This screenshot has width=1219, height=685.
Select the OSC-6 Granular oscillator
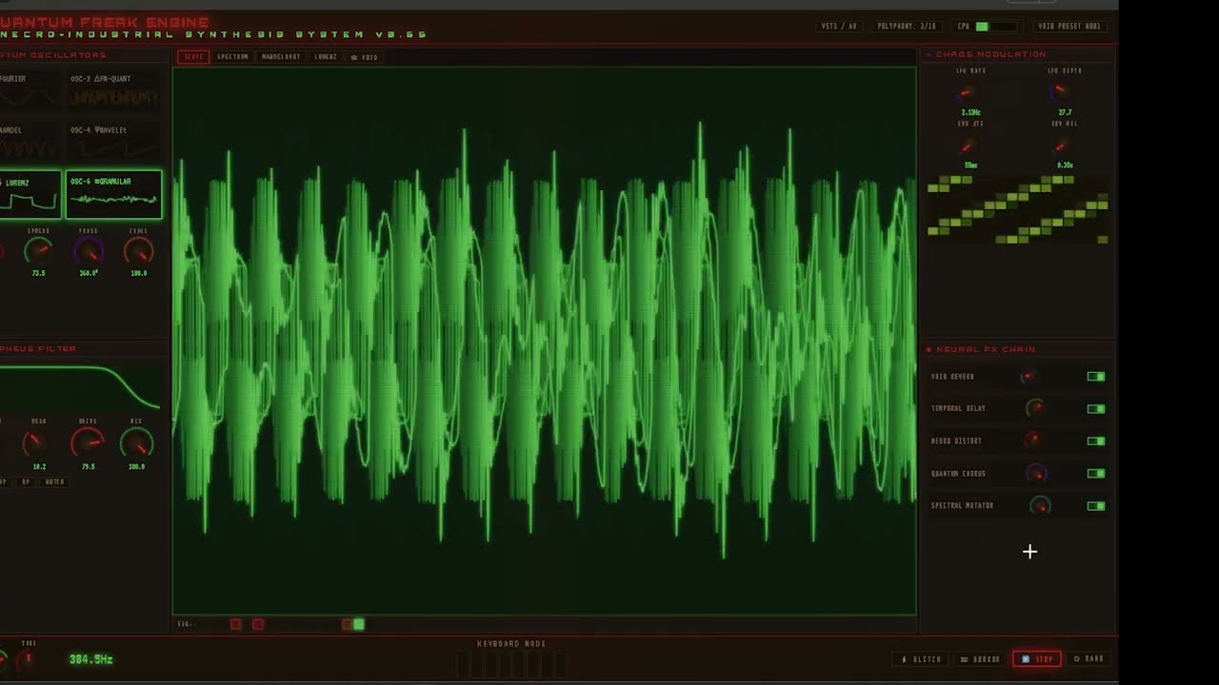click(113, 194)
